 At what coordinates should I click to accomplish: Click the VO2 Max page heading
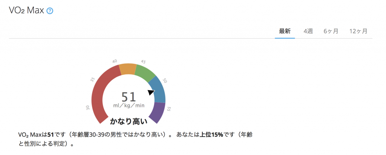26,11
